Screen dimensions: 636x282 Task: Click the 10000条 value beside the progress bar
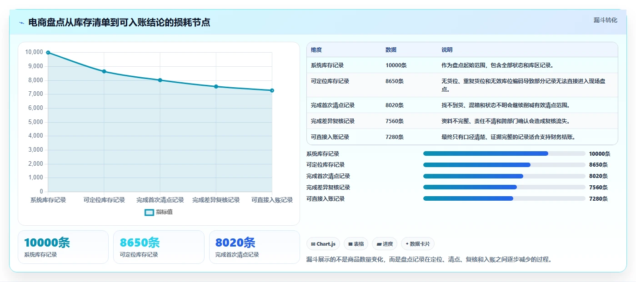[x=600, y=154]
